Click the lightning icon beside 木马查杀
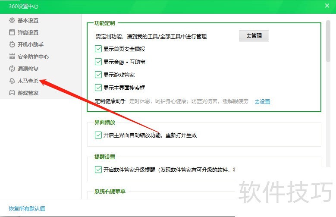Screen dimensions: 336x217 click(x=12, y=81)
